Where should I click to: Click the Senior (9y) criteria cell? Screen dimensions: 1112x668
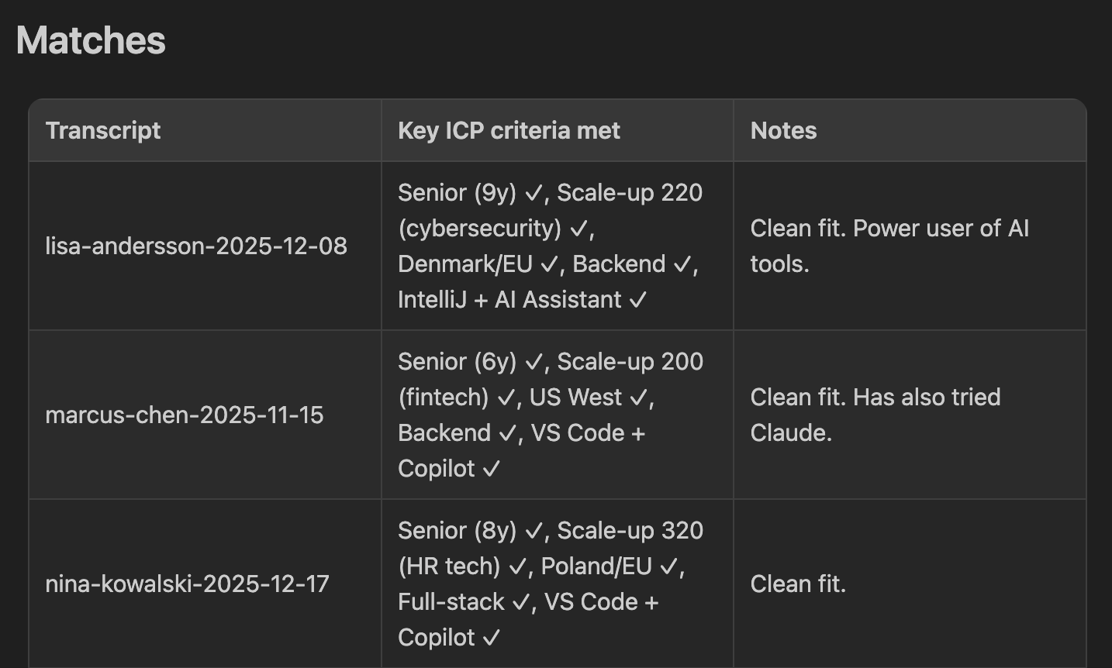557,246
